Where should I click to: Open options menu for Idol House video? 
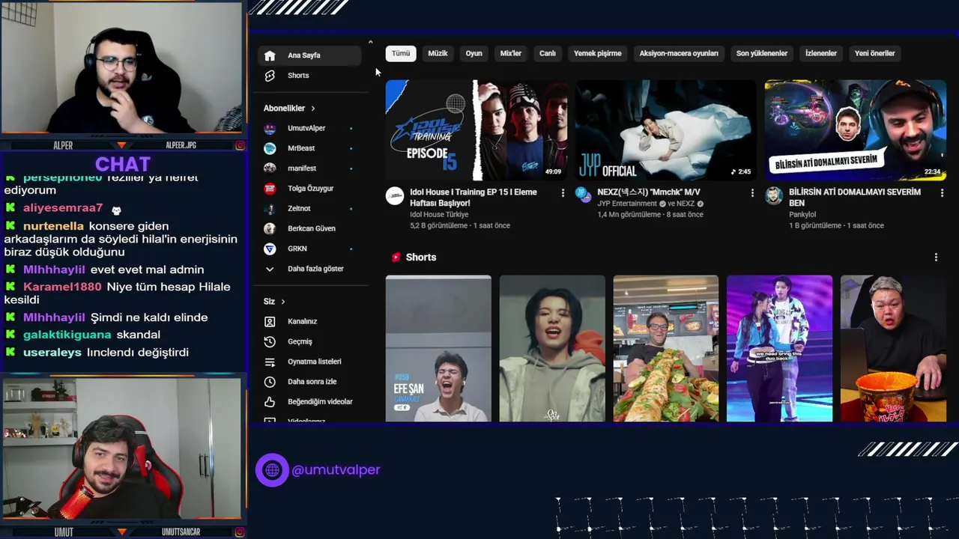(x=563, y=193)
